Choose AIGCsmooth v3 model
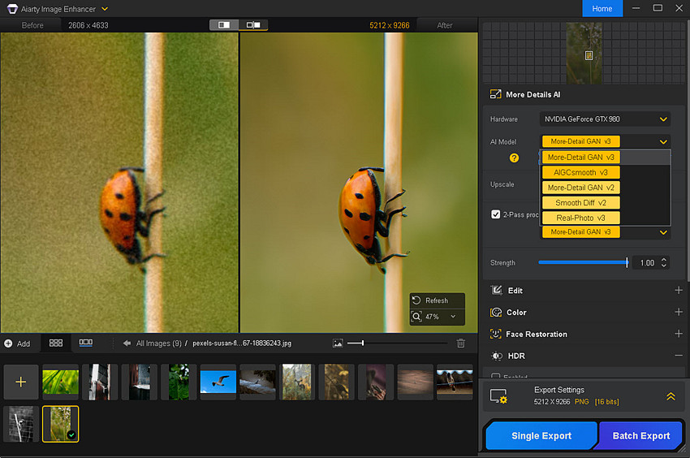The height and width of the screenshot is (458, 690). pos(581,172)
